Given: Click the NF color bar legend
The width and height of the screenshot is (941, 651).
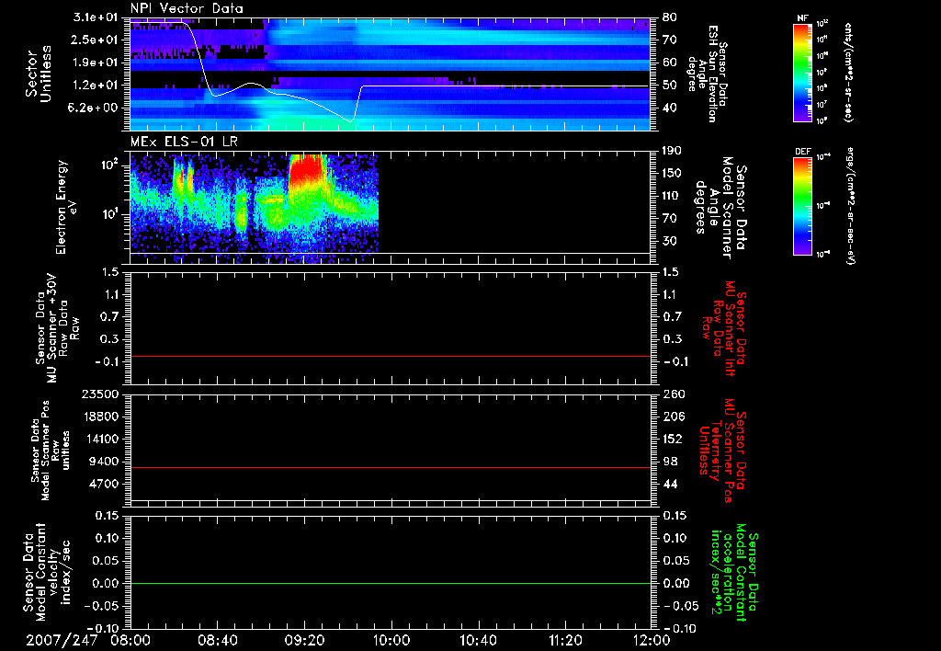Looking at the screenshot, I should coord(802,73).
